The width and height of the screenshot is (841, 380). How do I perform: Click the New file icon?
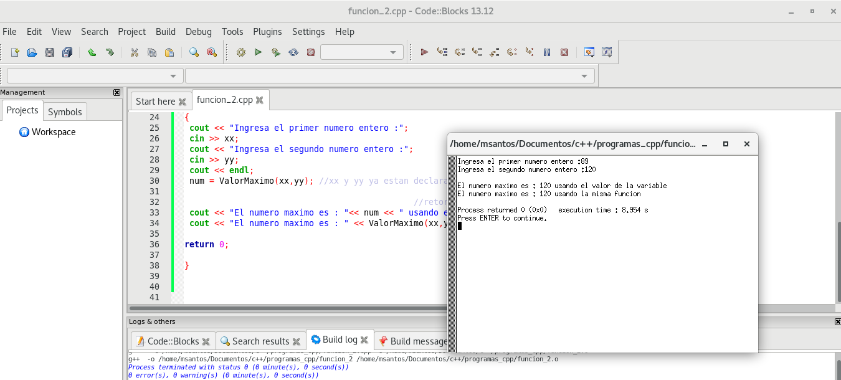pyautogui.click(x=15, y=52)
